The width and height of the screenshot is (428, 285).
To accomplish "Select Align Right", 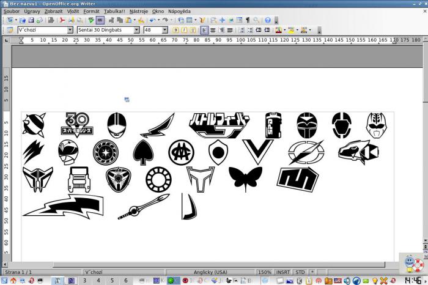I will (x=221, y=30).
